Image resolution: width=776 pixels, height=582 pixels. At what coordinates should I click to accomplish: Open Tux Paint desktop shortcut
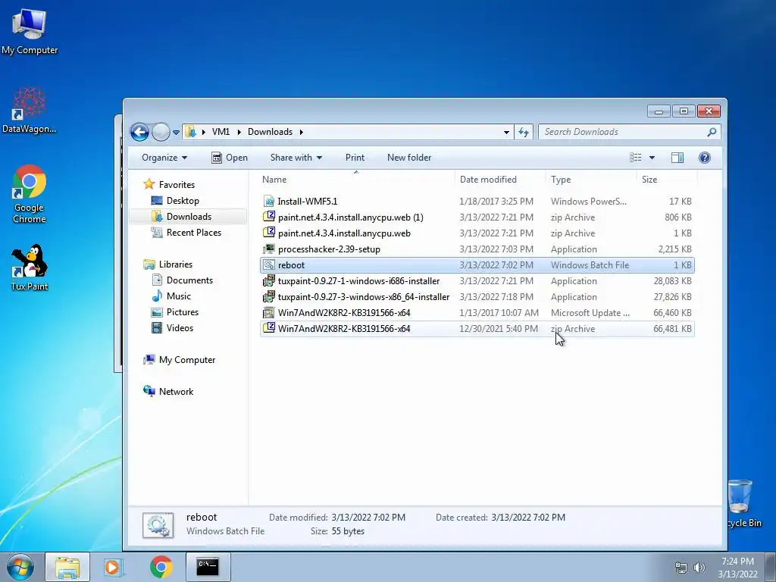coord(30,268)
